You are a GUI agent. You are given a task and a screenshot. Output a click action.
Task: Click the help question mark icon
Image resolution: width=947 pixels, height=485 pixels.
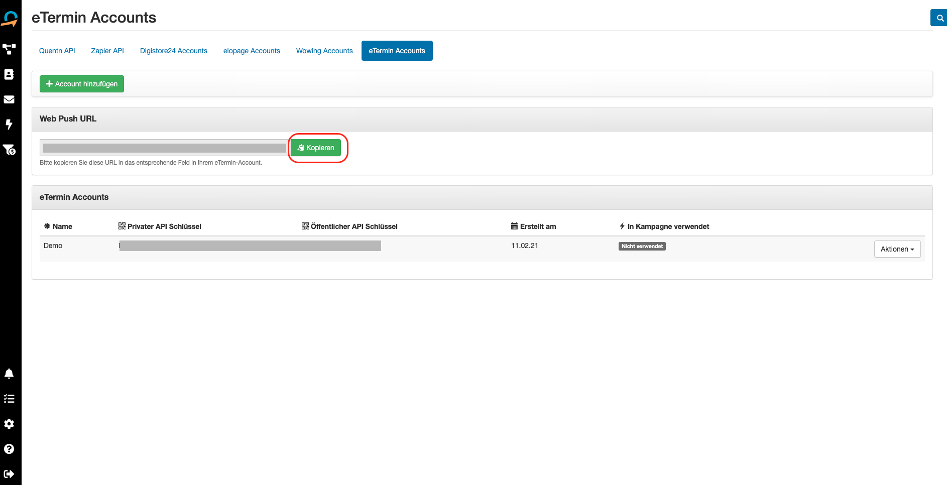[9, 449]
